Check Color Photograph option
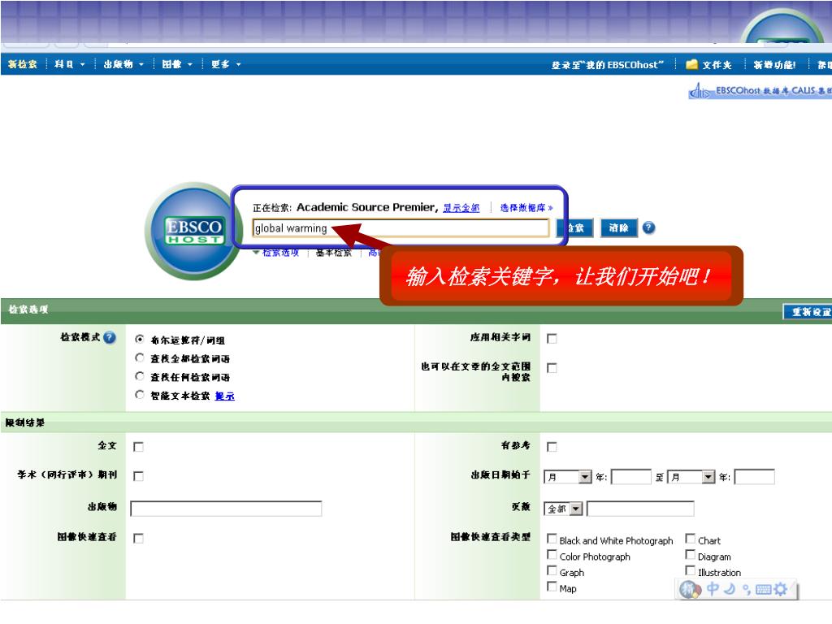Image resolution: width=832 pixels, height=624 pixels. coord(552,555)
